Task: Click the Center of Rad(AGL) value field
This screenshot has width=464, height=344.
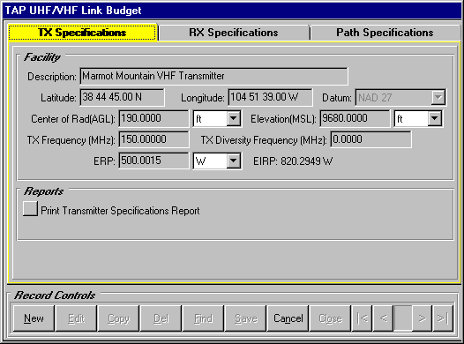Action: click(153, 118)
